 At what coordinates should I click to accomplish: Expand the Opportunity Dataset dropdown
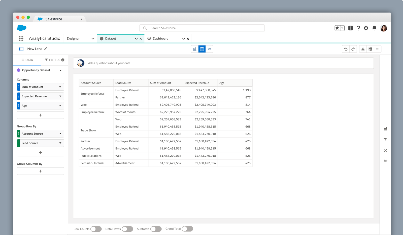(x=60, y=71)
